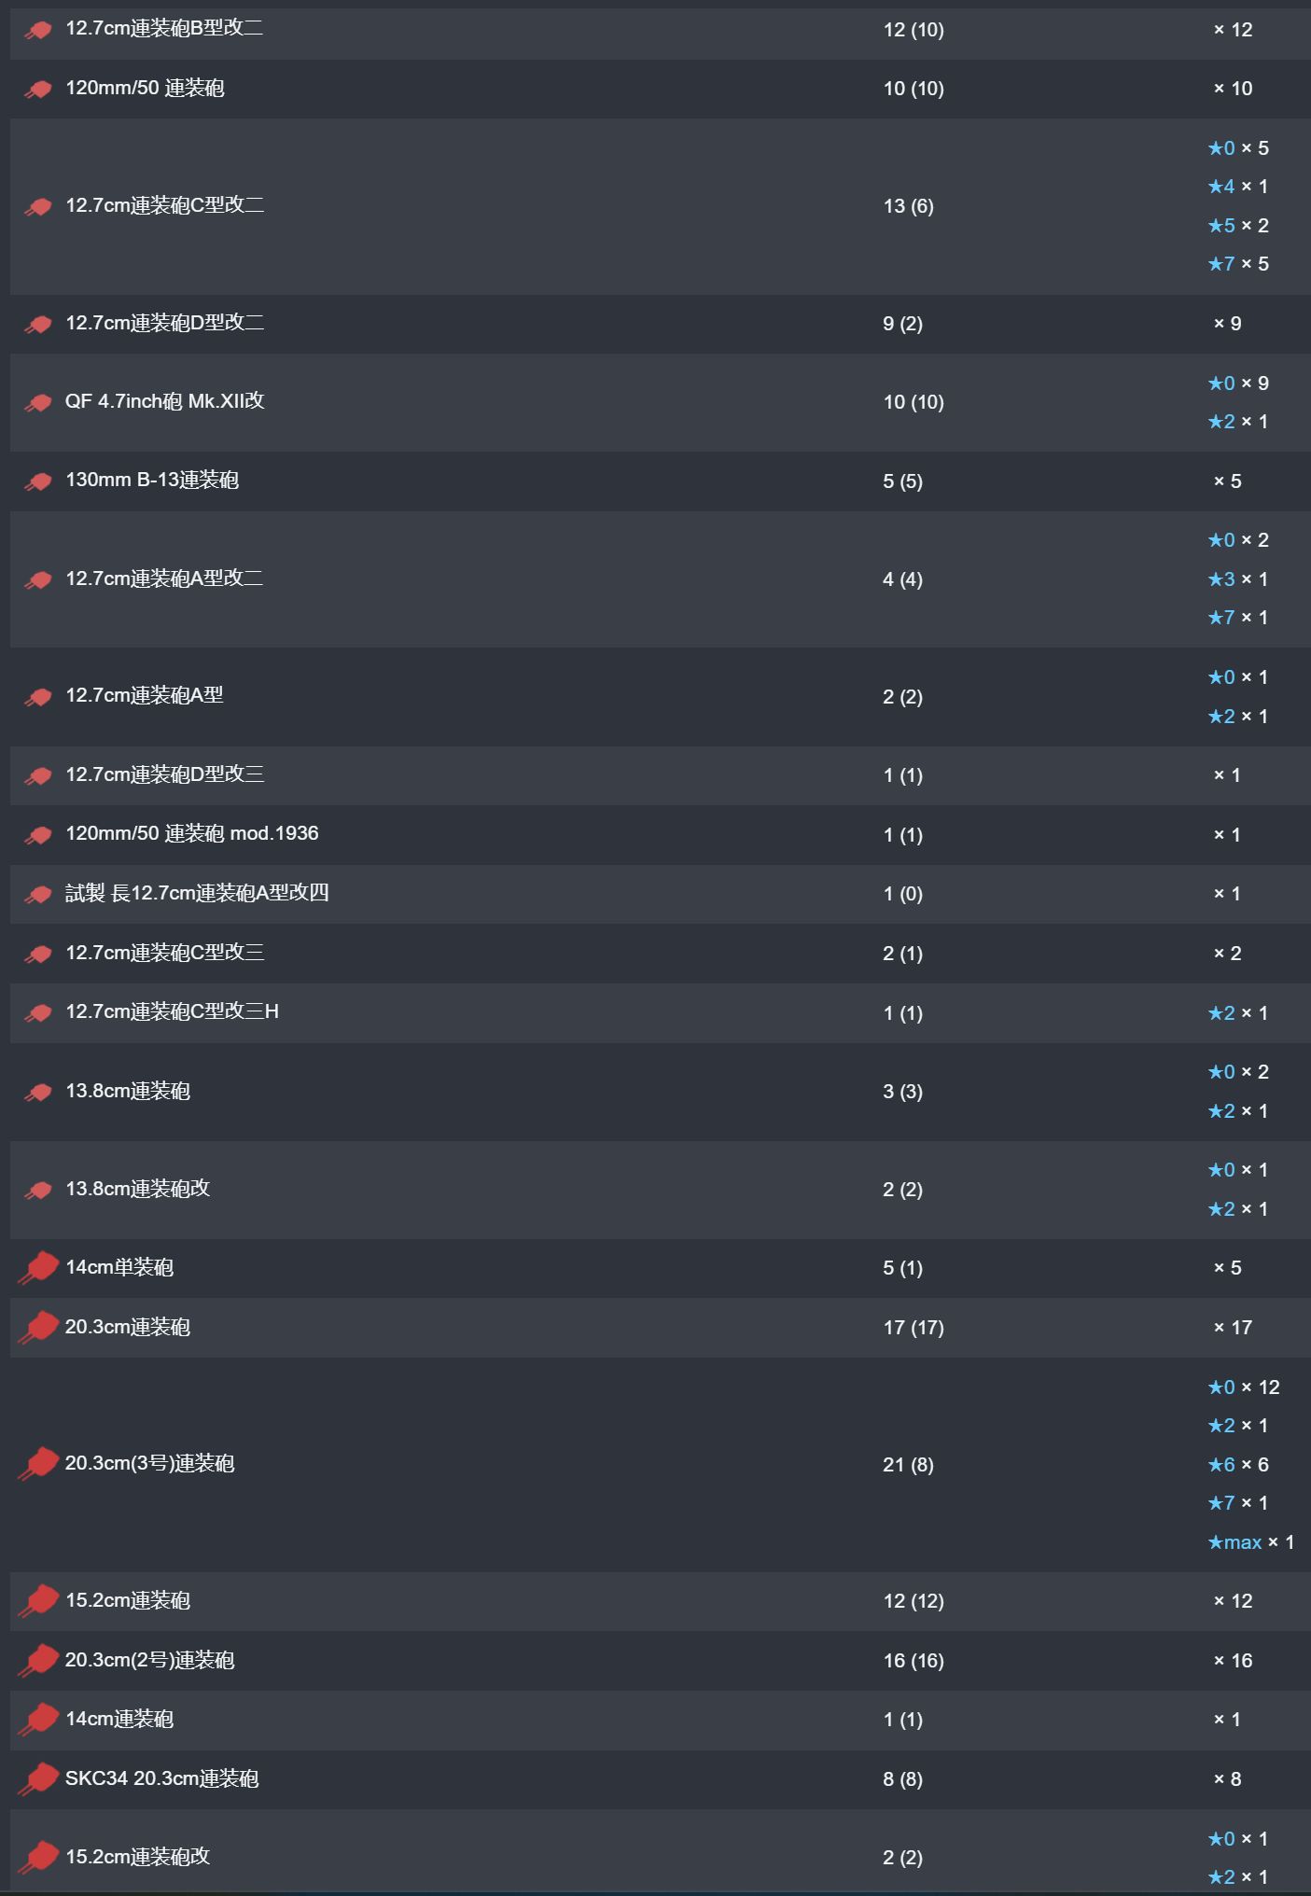Click the 15.2cm連装砲改 gun icon
The image size is (1311, 1896).
38,1857
